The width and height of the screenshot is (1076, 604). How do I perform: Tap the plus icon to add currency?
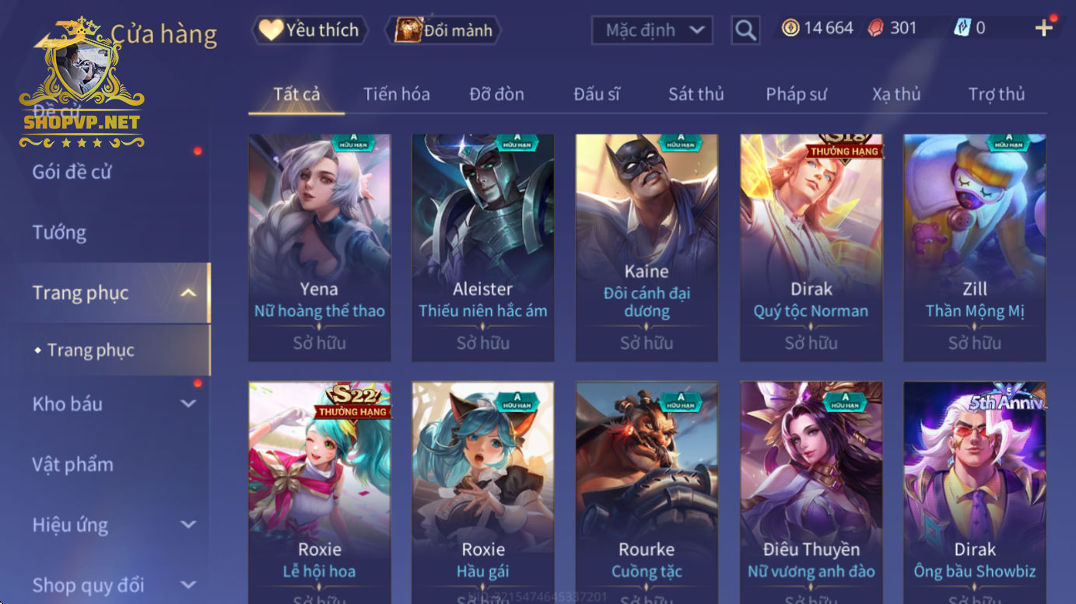(1043, 28)
